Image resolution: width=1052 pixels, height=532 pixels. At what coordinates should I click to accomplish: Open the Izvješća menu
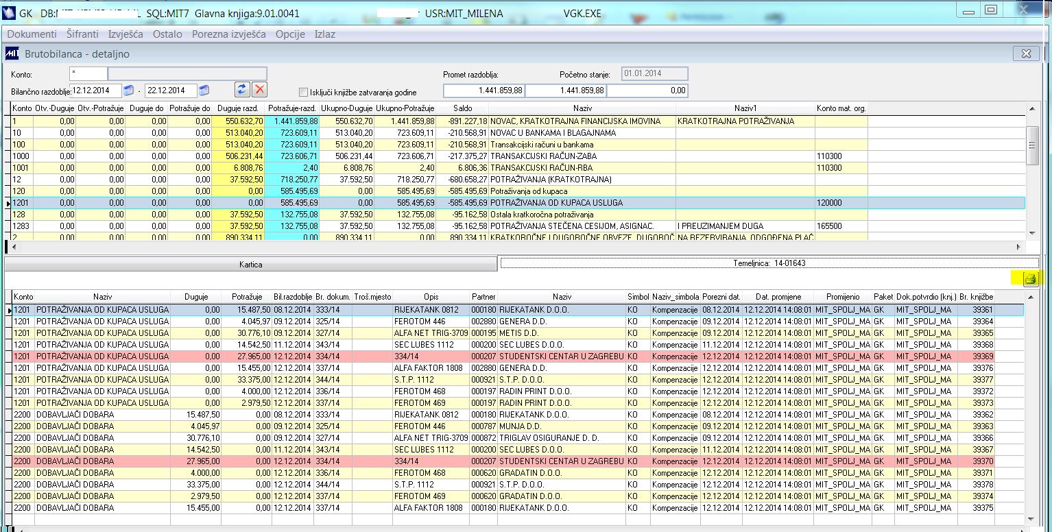(125, 34)
